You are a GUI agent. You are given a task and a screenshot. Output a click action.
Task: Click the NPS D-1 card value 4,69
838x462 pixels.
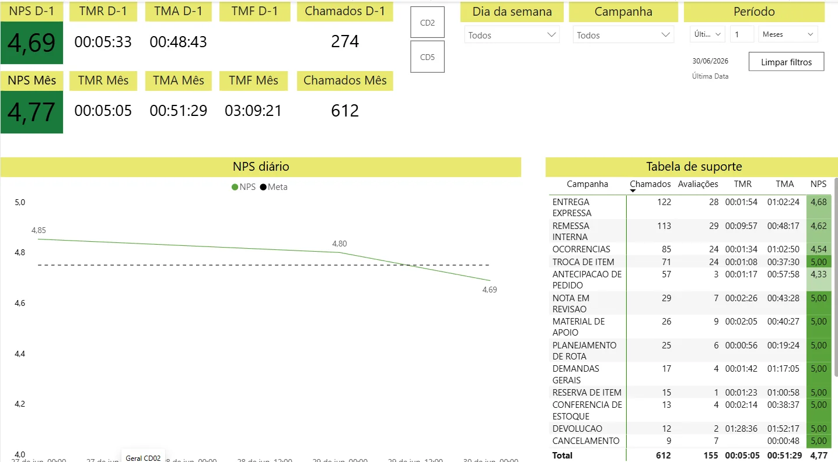[x=32, y=43]
